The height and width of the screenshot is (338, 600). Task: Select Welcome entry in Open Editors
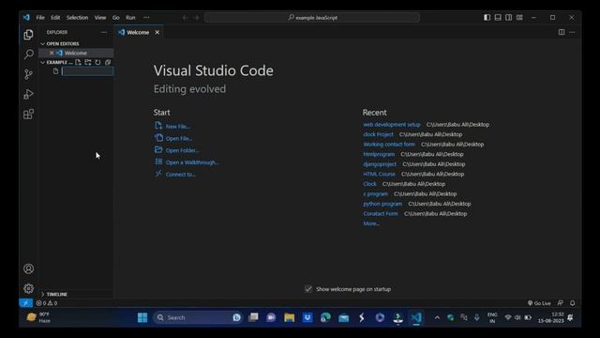75,53
